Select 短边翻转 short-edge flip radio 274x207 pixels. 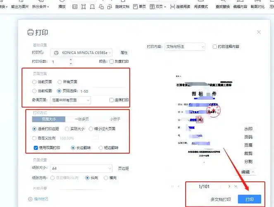[x=101, y=148]
